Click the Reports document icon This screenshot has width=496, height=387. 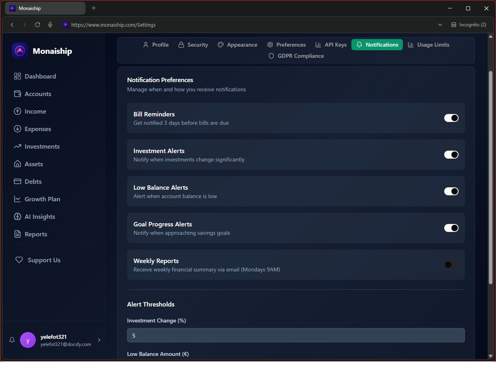(x=18, y=234)
